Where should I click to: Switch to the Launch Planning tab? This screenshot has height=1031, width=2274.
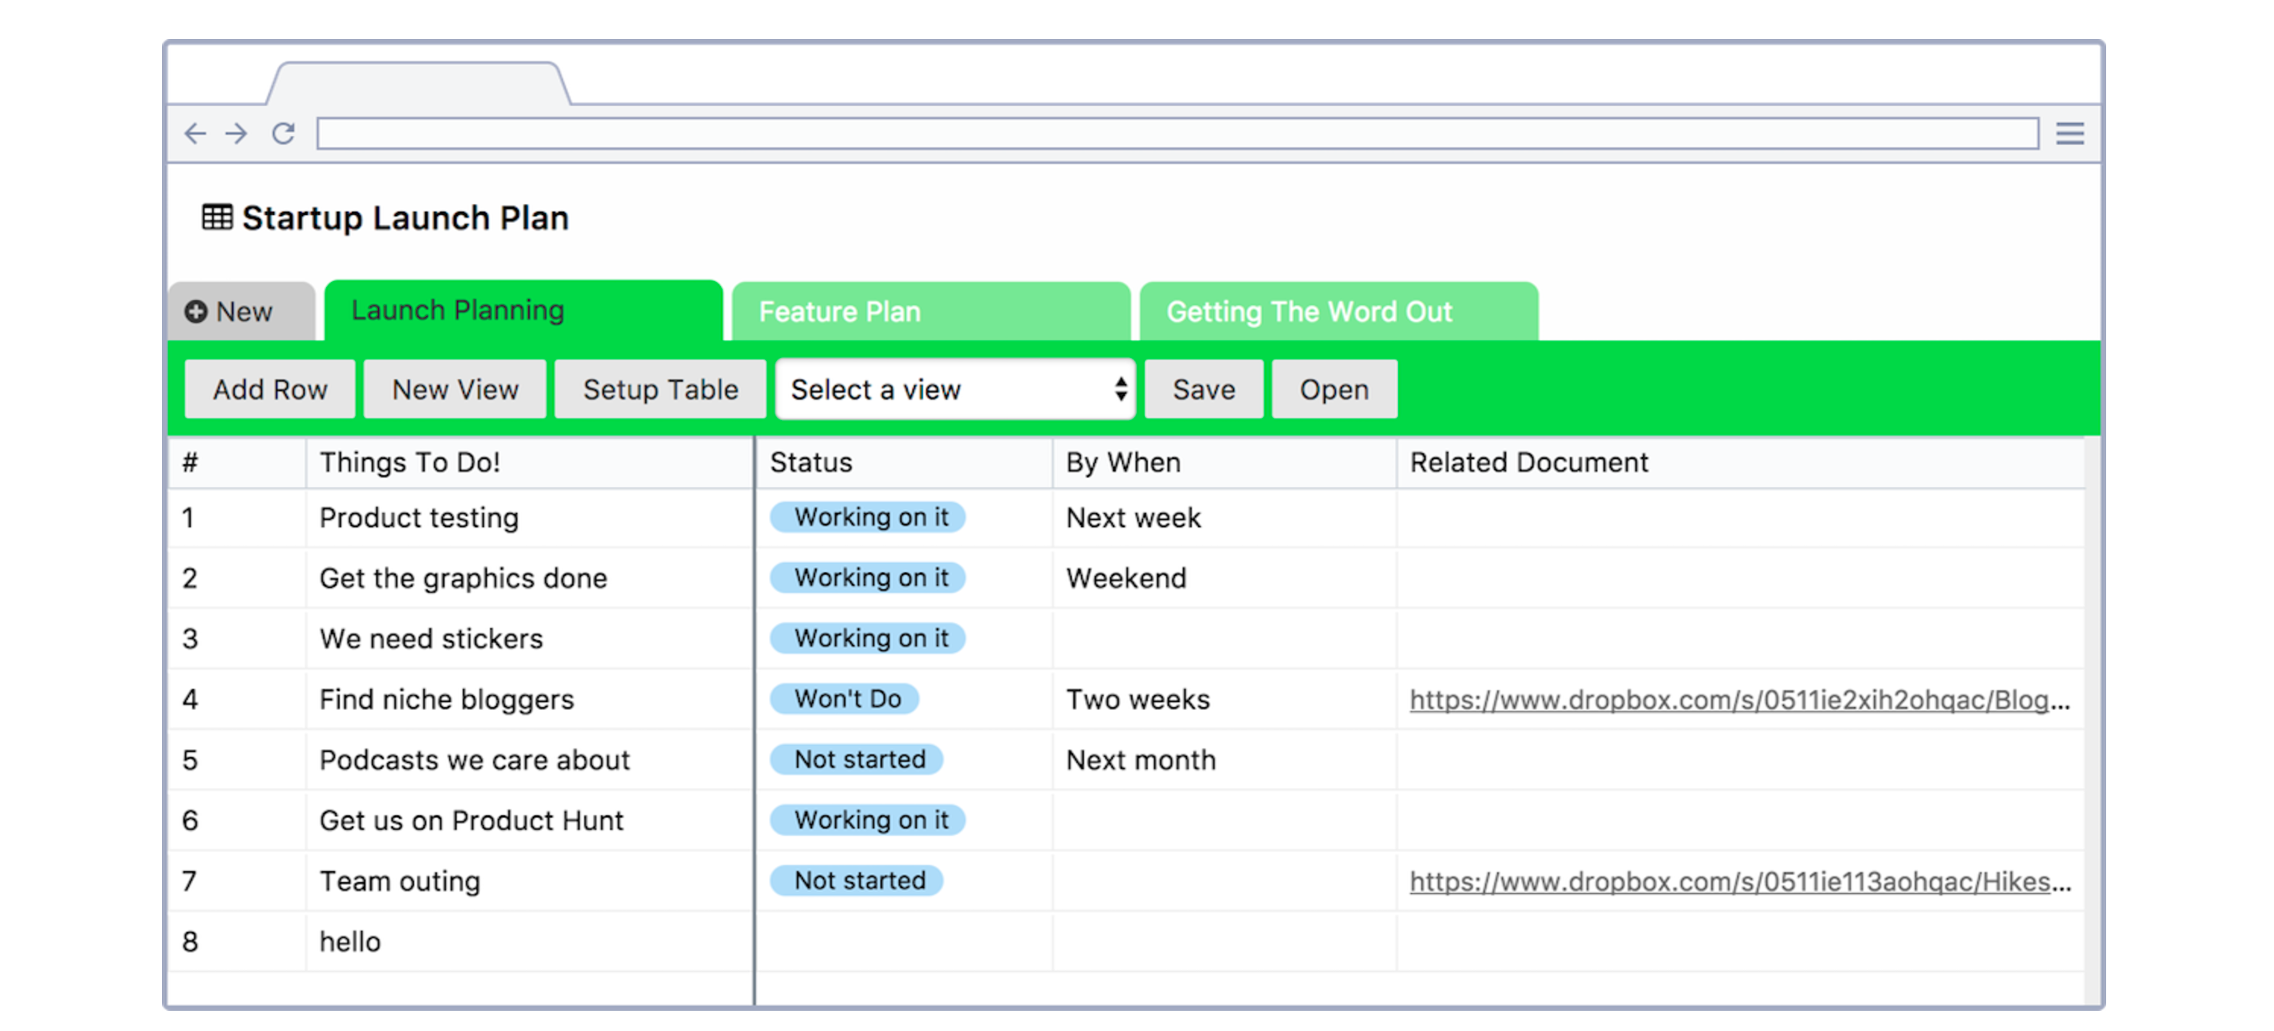[x=524, y=310]
